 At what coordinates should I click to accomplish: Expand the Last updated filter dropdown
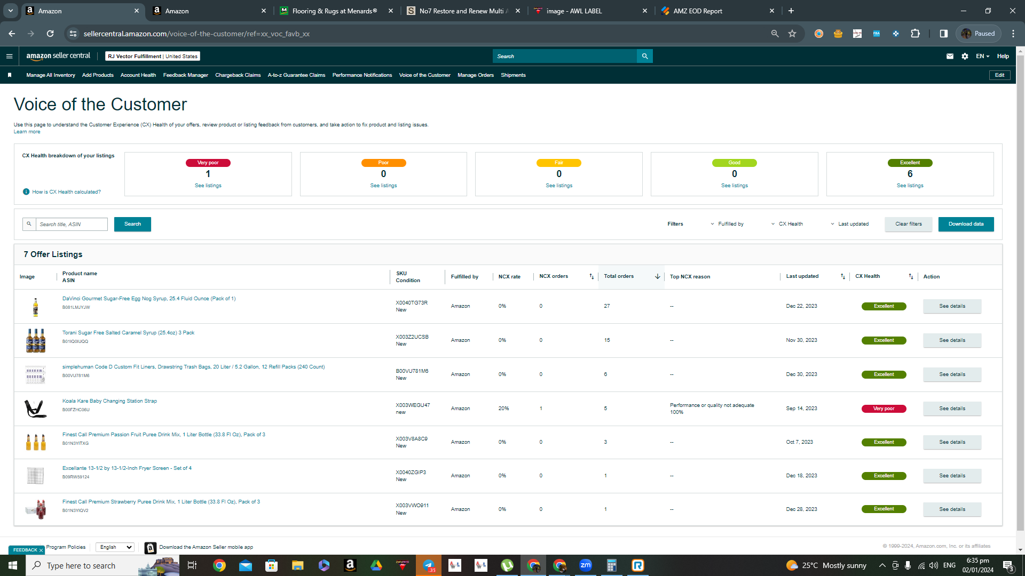click(x=849, y=224)
